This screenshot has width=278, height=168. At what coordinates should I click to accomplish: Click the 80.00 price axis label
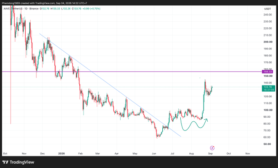267,124
